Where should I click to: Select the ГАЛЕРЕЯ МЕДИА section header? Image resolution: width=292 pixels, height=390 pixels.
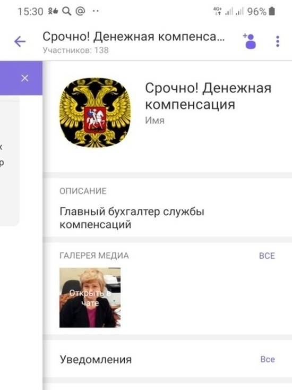(94, 256)
